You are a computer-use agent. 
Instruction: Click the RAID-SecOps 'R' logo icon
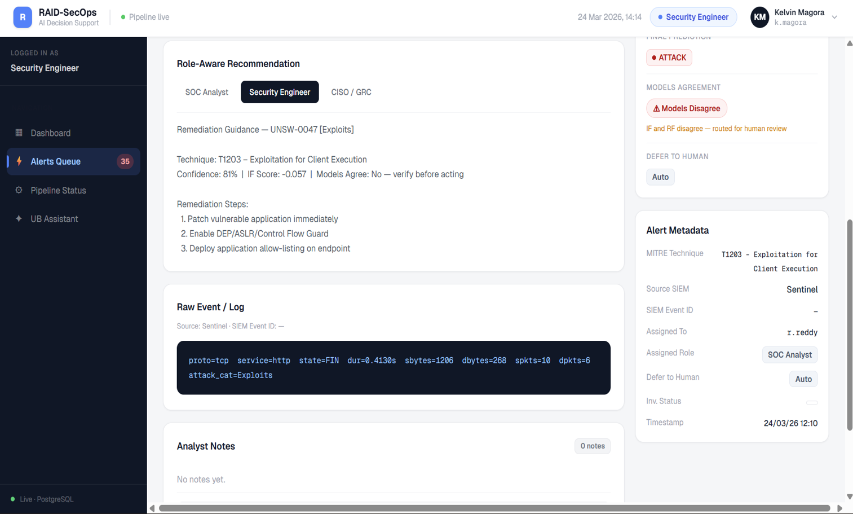point(23,17)
